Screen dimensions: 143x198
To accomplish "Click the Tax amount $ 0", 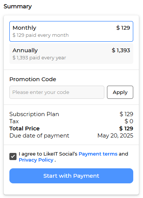I will (x=129, y=121).
